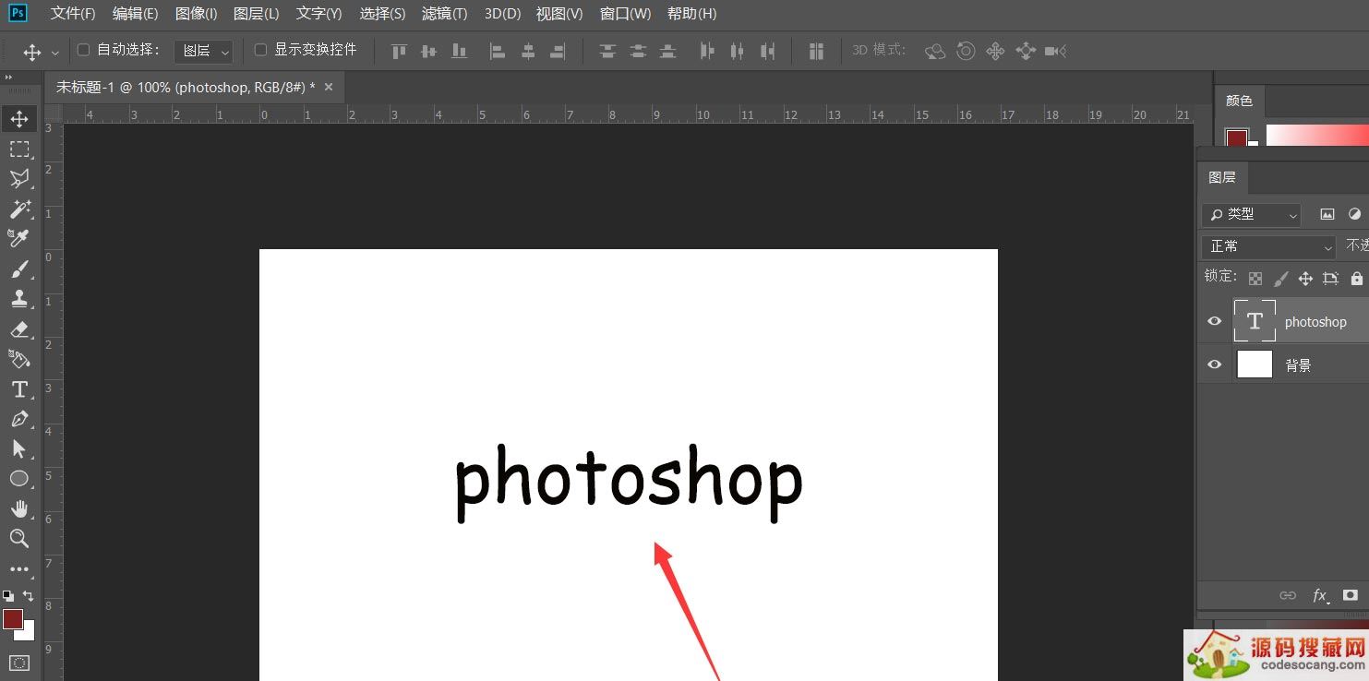Hide the photoshop text layer
This screenshot has height=681, width=1369.
click(1215, 321)
